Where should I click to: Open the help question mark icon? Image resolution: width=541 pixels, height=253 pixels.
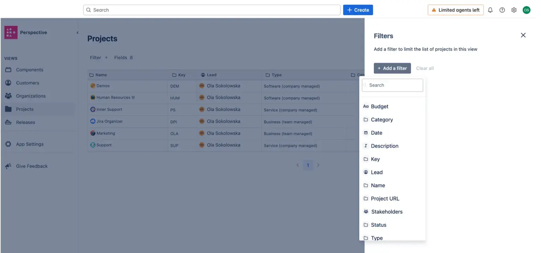[x=502, y=10]
